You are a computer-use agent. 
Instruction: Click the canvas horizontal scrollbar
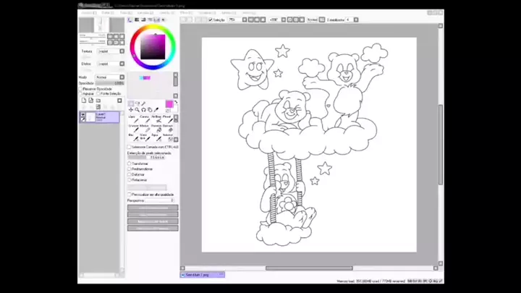pos(309,268)
